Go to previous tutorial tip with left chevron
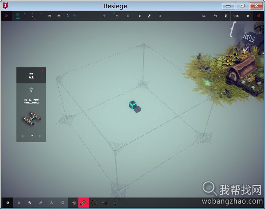The height and width of the screenshot is (209, 265). (x=23, y=136)
